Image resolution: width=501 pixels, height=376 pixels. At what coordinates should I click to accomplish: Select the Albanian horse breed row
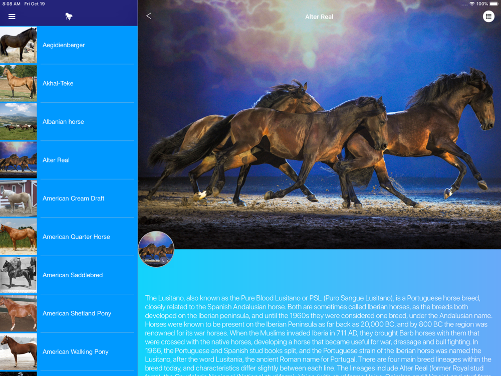(69, 122)
